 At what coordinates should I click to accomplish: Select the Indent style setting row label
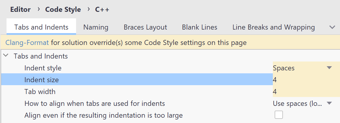[x=43, y=68]
